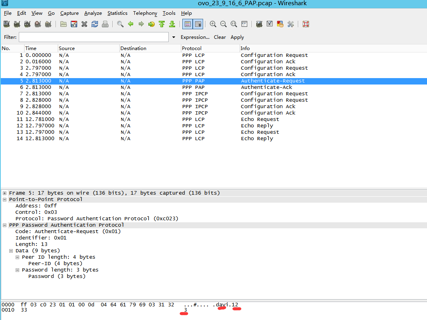427x320 pixels.
Task: Select packet 1 Configuration Request row
Action: point(214,55)
